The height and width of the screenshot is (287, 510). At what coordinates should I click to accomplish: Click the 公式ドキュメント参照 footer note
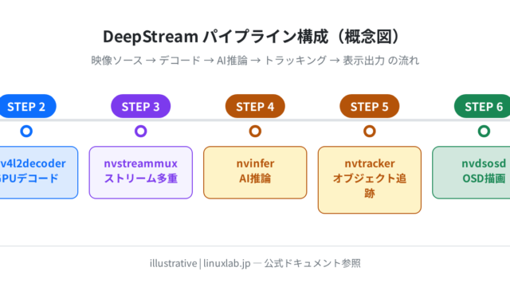[x=312, y=263]
